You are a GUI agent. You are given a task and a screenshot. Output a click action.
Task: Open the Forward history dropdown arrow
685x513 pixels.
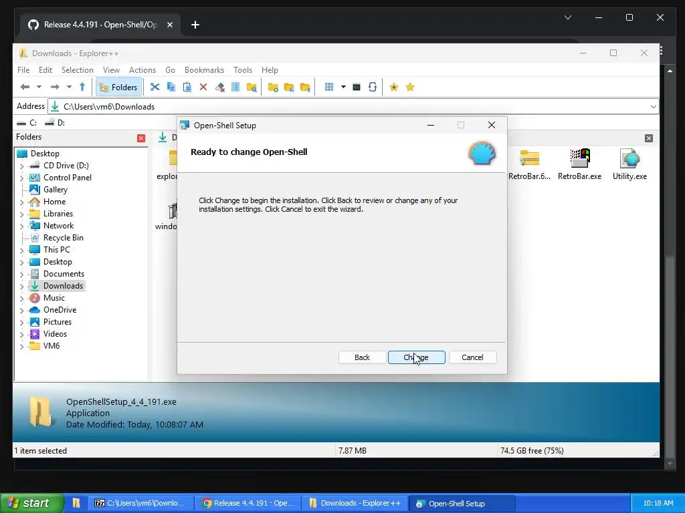tap(69, 87)
